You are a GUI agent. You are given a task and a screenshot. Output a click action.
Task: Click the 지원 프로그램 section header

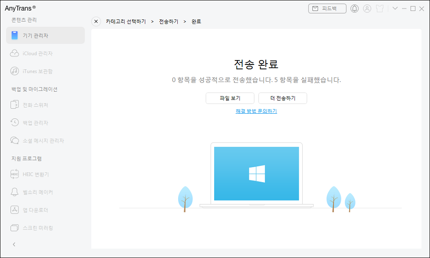click(x=26, y=158)
